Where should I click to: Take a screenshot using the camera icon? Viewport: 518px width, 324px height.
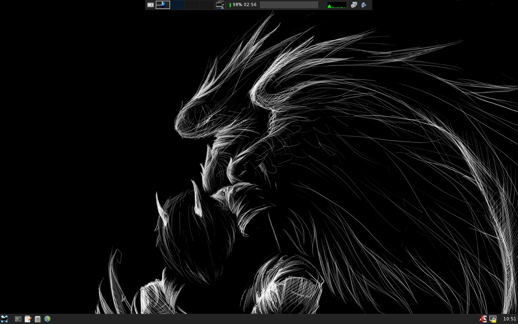[354, 5]
